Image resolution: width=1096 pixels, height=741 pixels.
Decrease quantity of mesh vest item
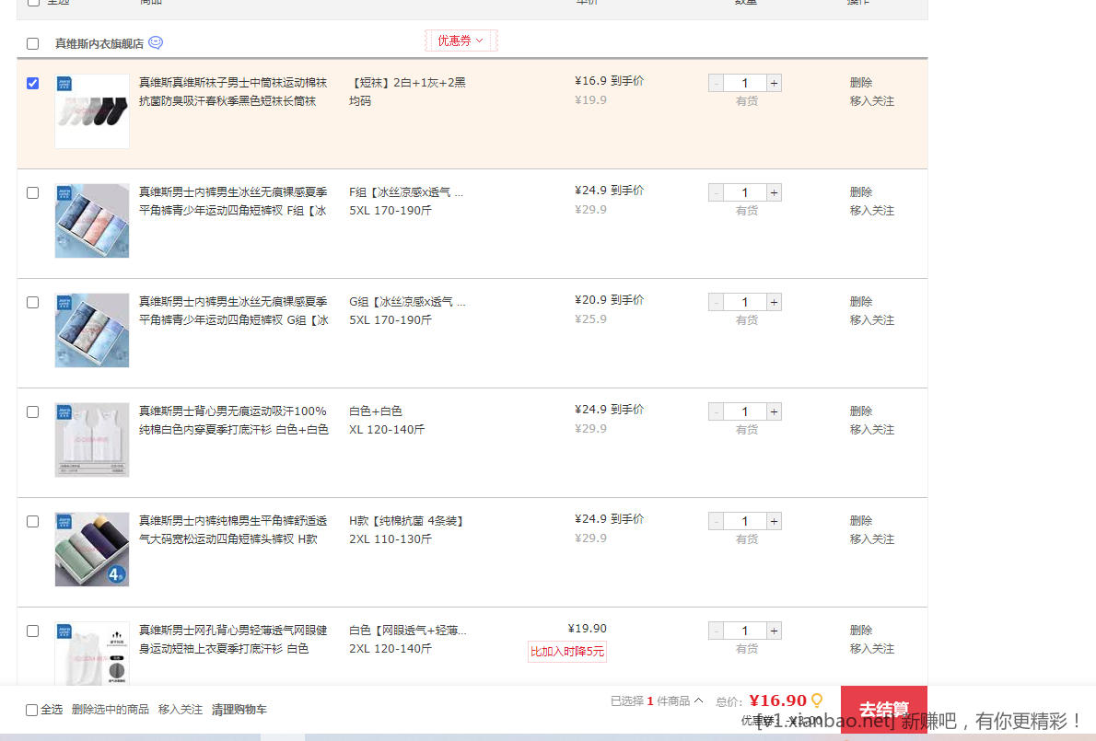716,631
